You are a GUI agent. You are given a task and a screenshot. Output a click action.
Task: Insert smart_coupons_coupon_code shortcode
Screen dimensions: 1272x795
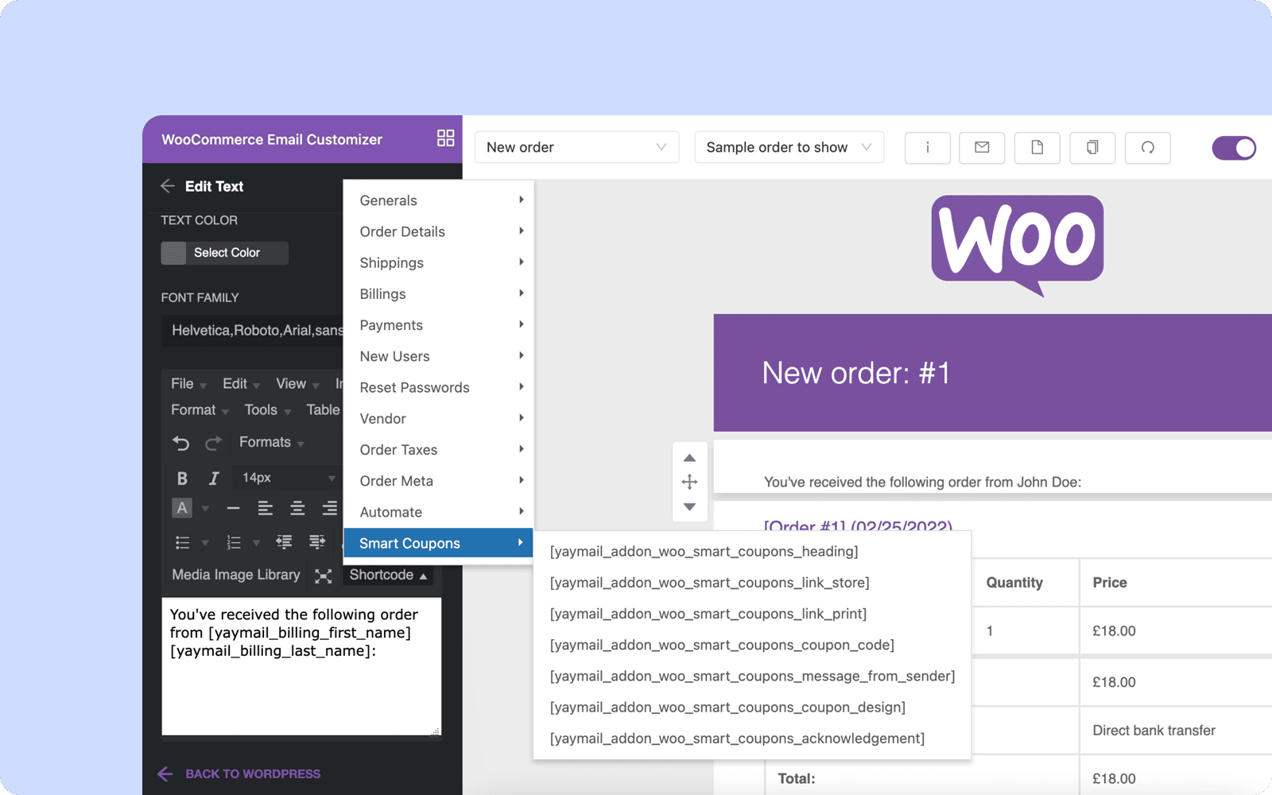pyautogui.click(x=722, y=645)
